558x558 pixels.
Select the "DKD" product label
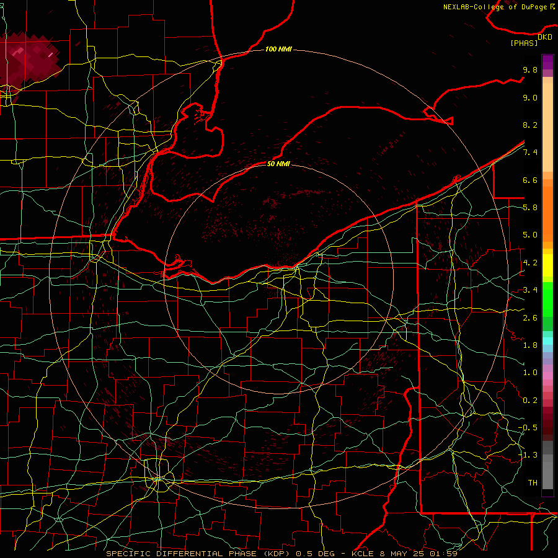[x=544, y=37]
